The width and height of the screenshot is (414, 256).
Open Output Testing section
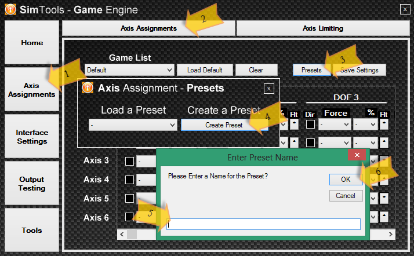click(x=32, y=184)
